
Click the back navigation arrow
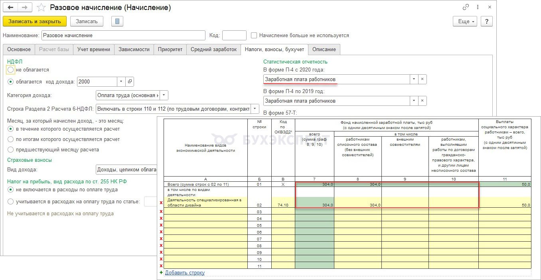10,8
